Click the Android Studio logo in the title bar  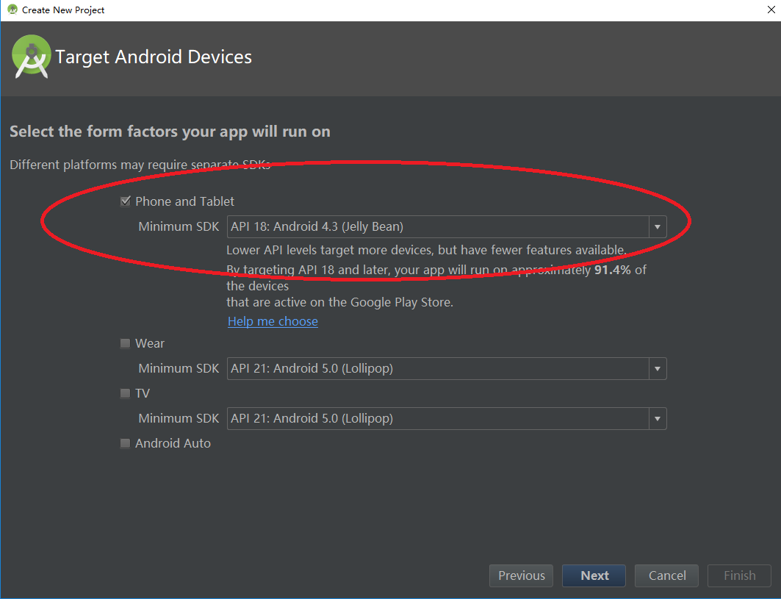click(13, 10)
